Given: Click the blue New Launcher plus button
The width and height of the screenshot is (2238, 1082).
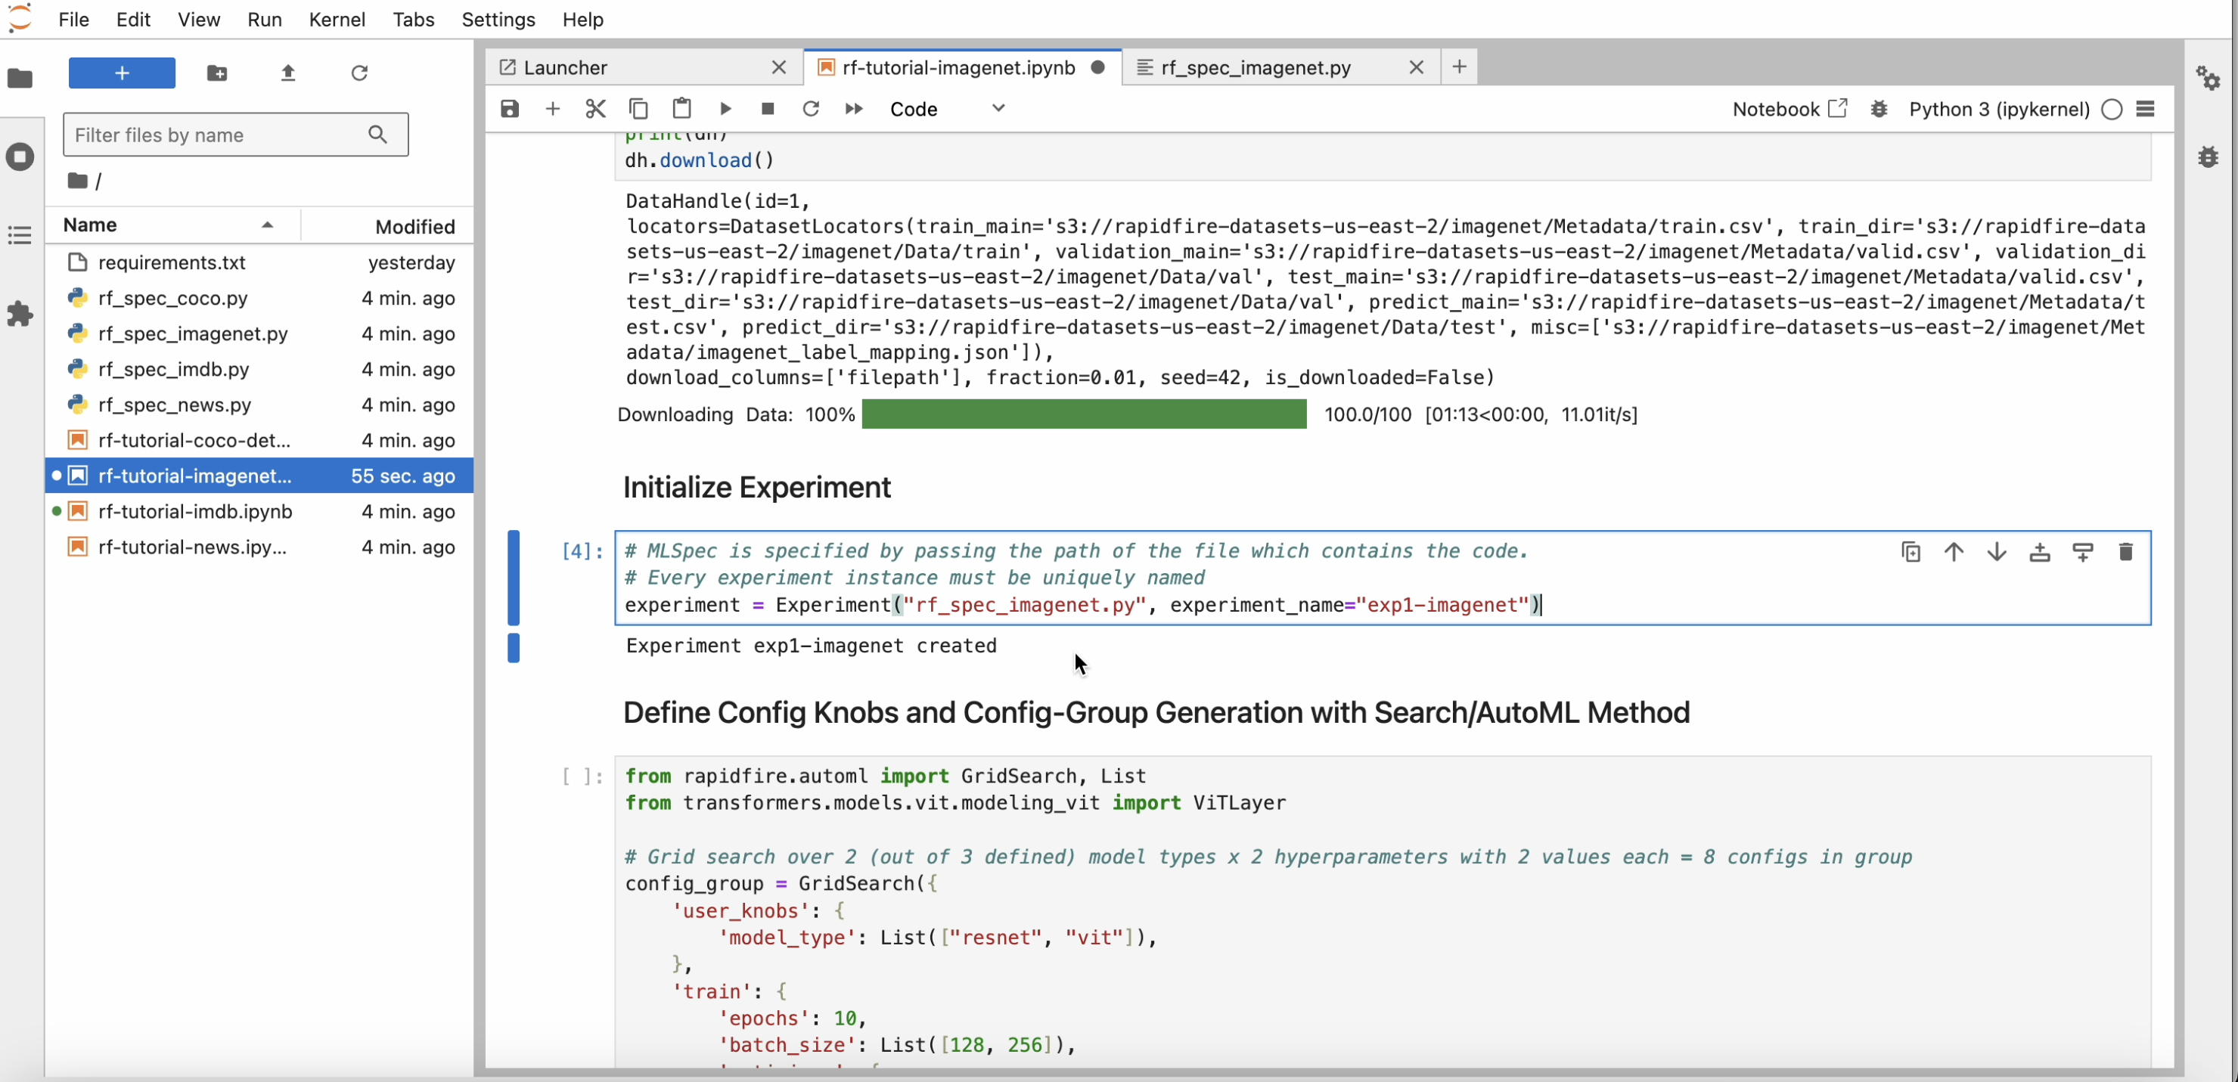Looking at the screenshot, I should click(x=122, y=73).
